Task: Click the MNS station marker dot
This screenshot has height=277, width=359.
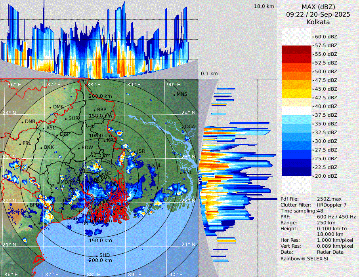Action: pyautogui.click(x=174, y=95)
